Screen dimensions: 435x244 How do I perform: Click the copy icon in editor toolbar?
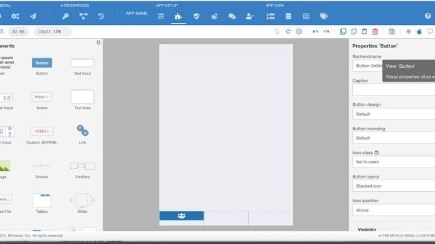[353, 32]
